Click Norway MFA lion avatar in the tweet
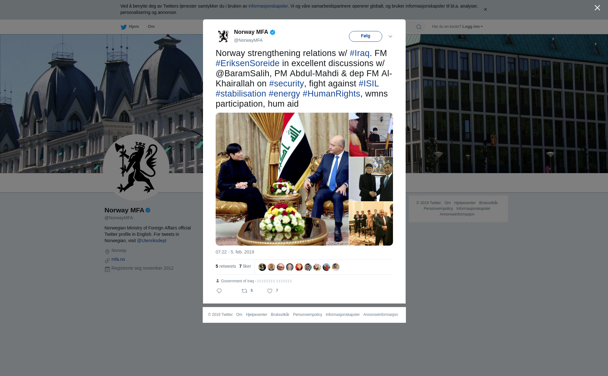The height and width of the screenshot is (376, 608). (223, 36)
